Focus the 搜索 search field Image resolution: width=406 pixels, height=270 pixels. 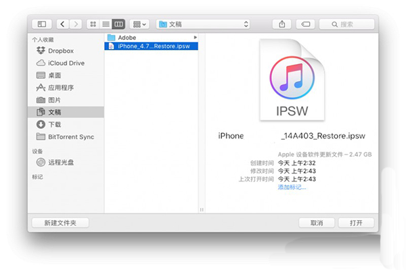click(x=346, y=24)
